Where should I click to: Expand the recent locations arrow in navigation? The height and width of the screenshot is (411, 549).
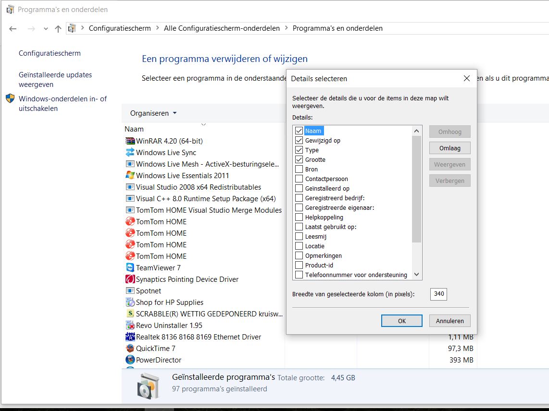tap(46, 29)
